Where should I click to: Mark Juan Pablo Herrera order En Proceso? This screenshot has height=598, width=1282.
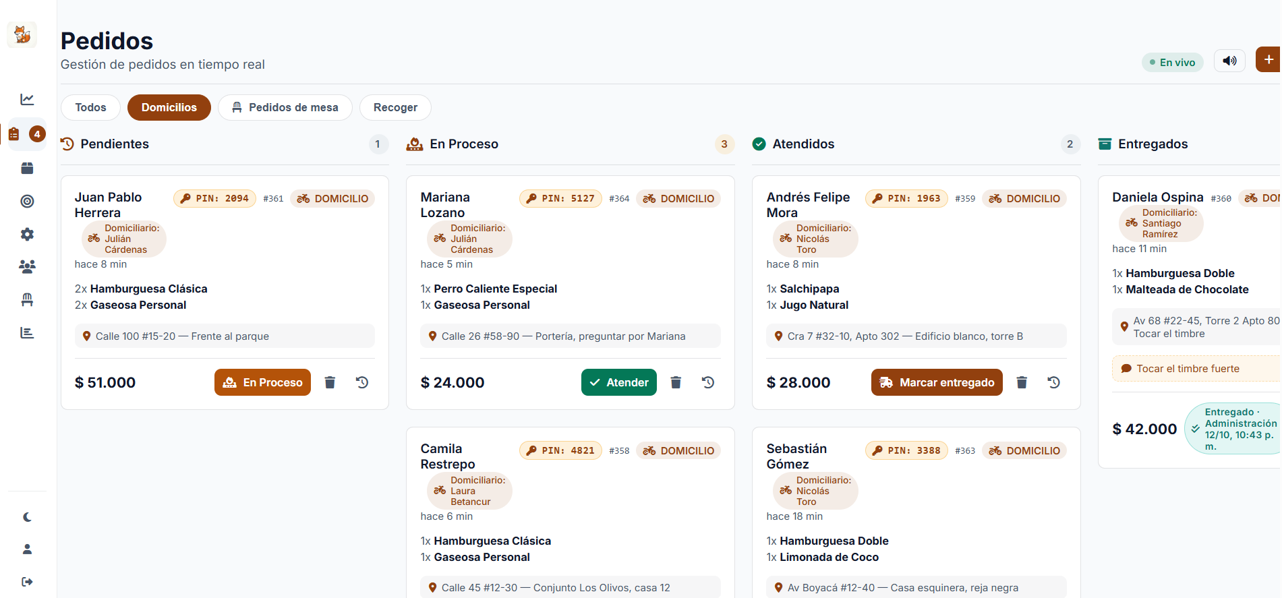tap(262, 382)
